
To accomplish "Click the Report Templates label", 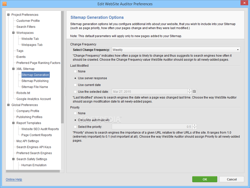I will click(29, 123).
